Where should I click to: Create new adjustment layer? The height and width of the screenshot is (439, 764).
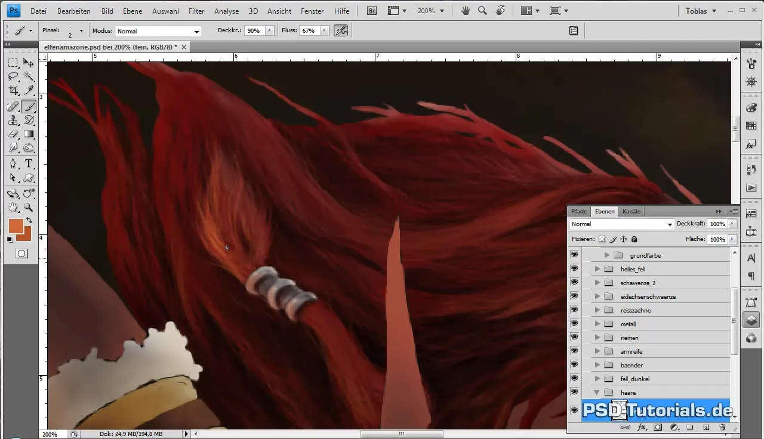(674, 427)
